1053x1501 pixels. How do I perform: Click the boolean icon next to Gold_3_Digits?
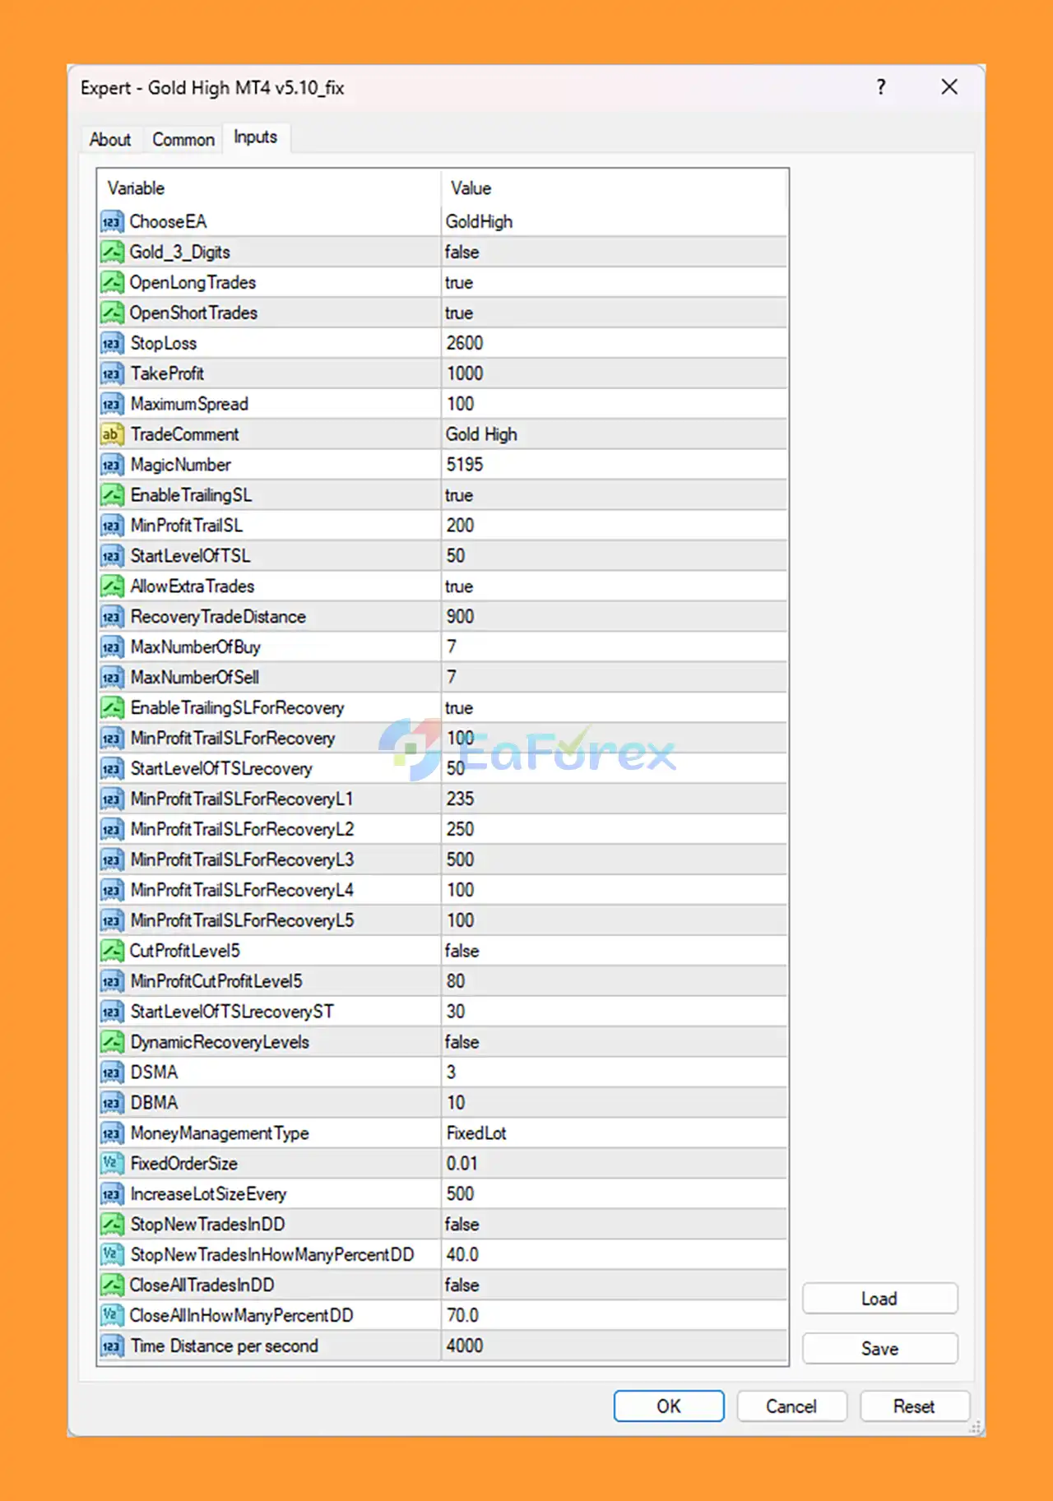coord(112,252)
